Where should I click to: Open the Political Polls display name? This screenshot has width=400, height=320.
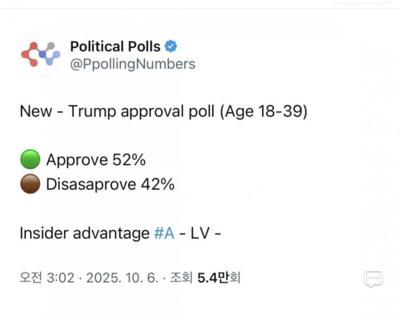pos(115,47)
